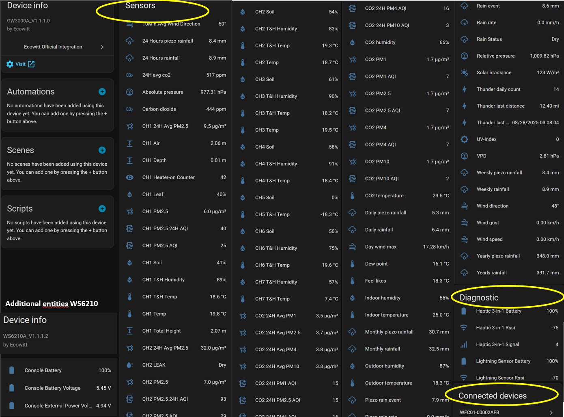Select the water percent icon for CO2 humidity
This screenshot has height=417, width=564.
coord(353,43)
